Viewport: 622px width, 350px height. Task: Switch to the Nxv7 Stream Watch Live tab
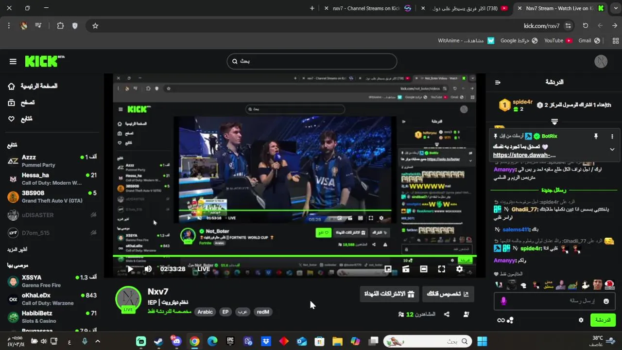click(562, 8)
